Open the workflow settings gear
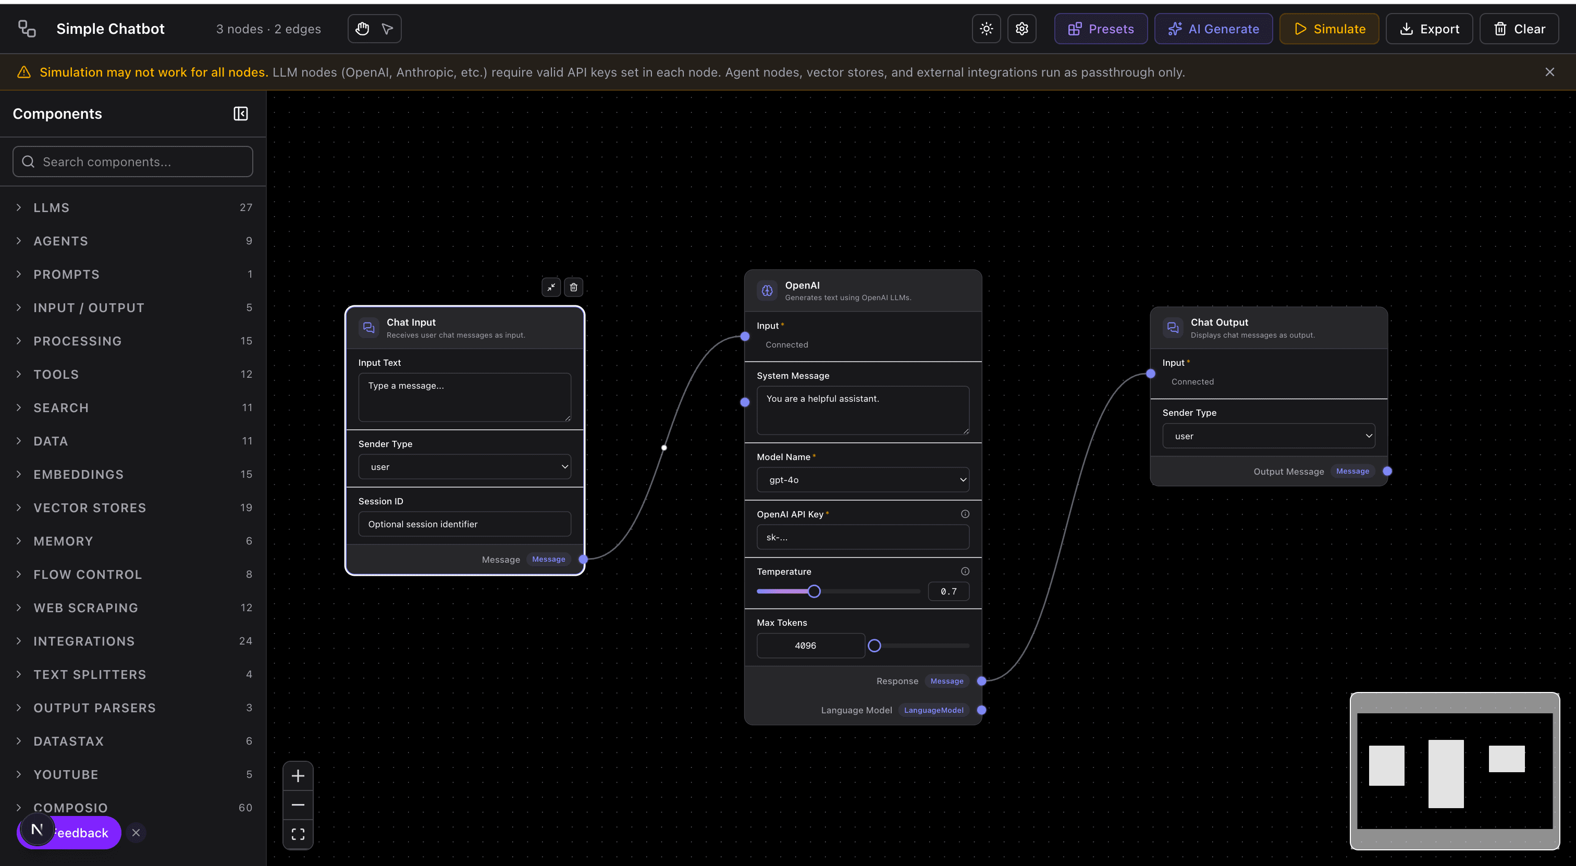The width and height of the screenshot is (1576, 866). tap(1021, 28)
